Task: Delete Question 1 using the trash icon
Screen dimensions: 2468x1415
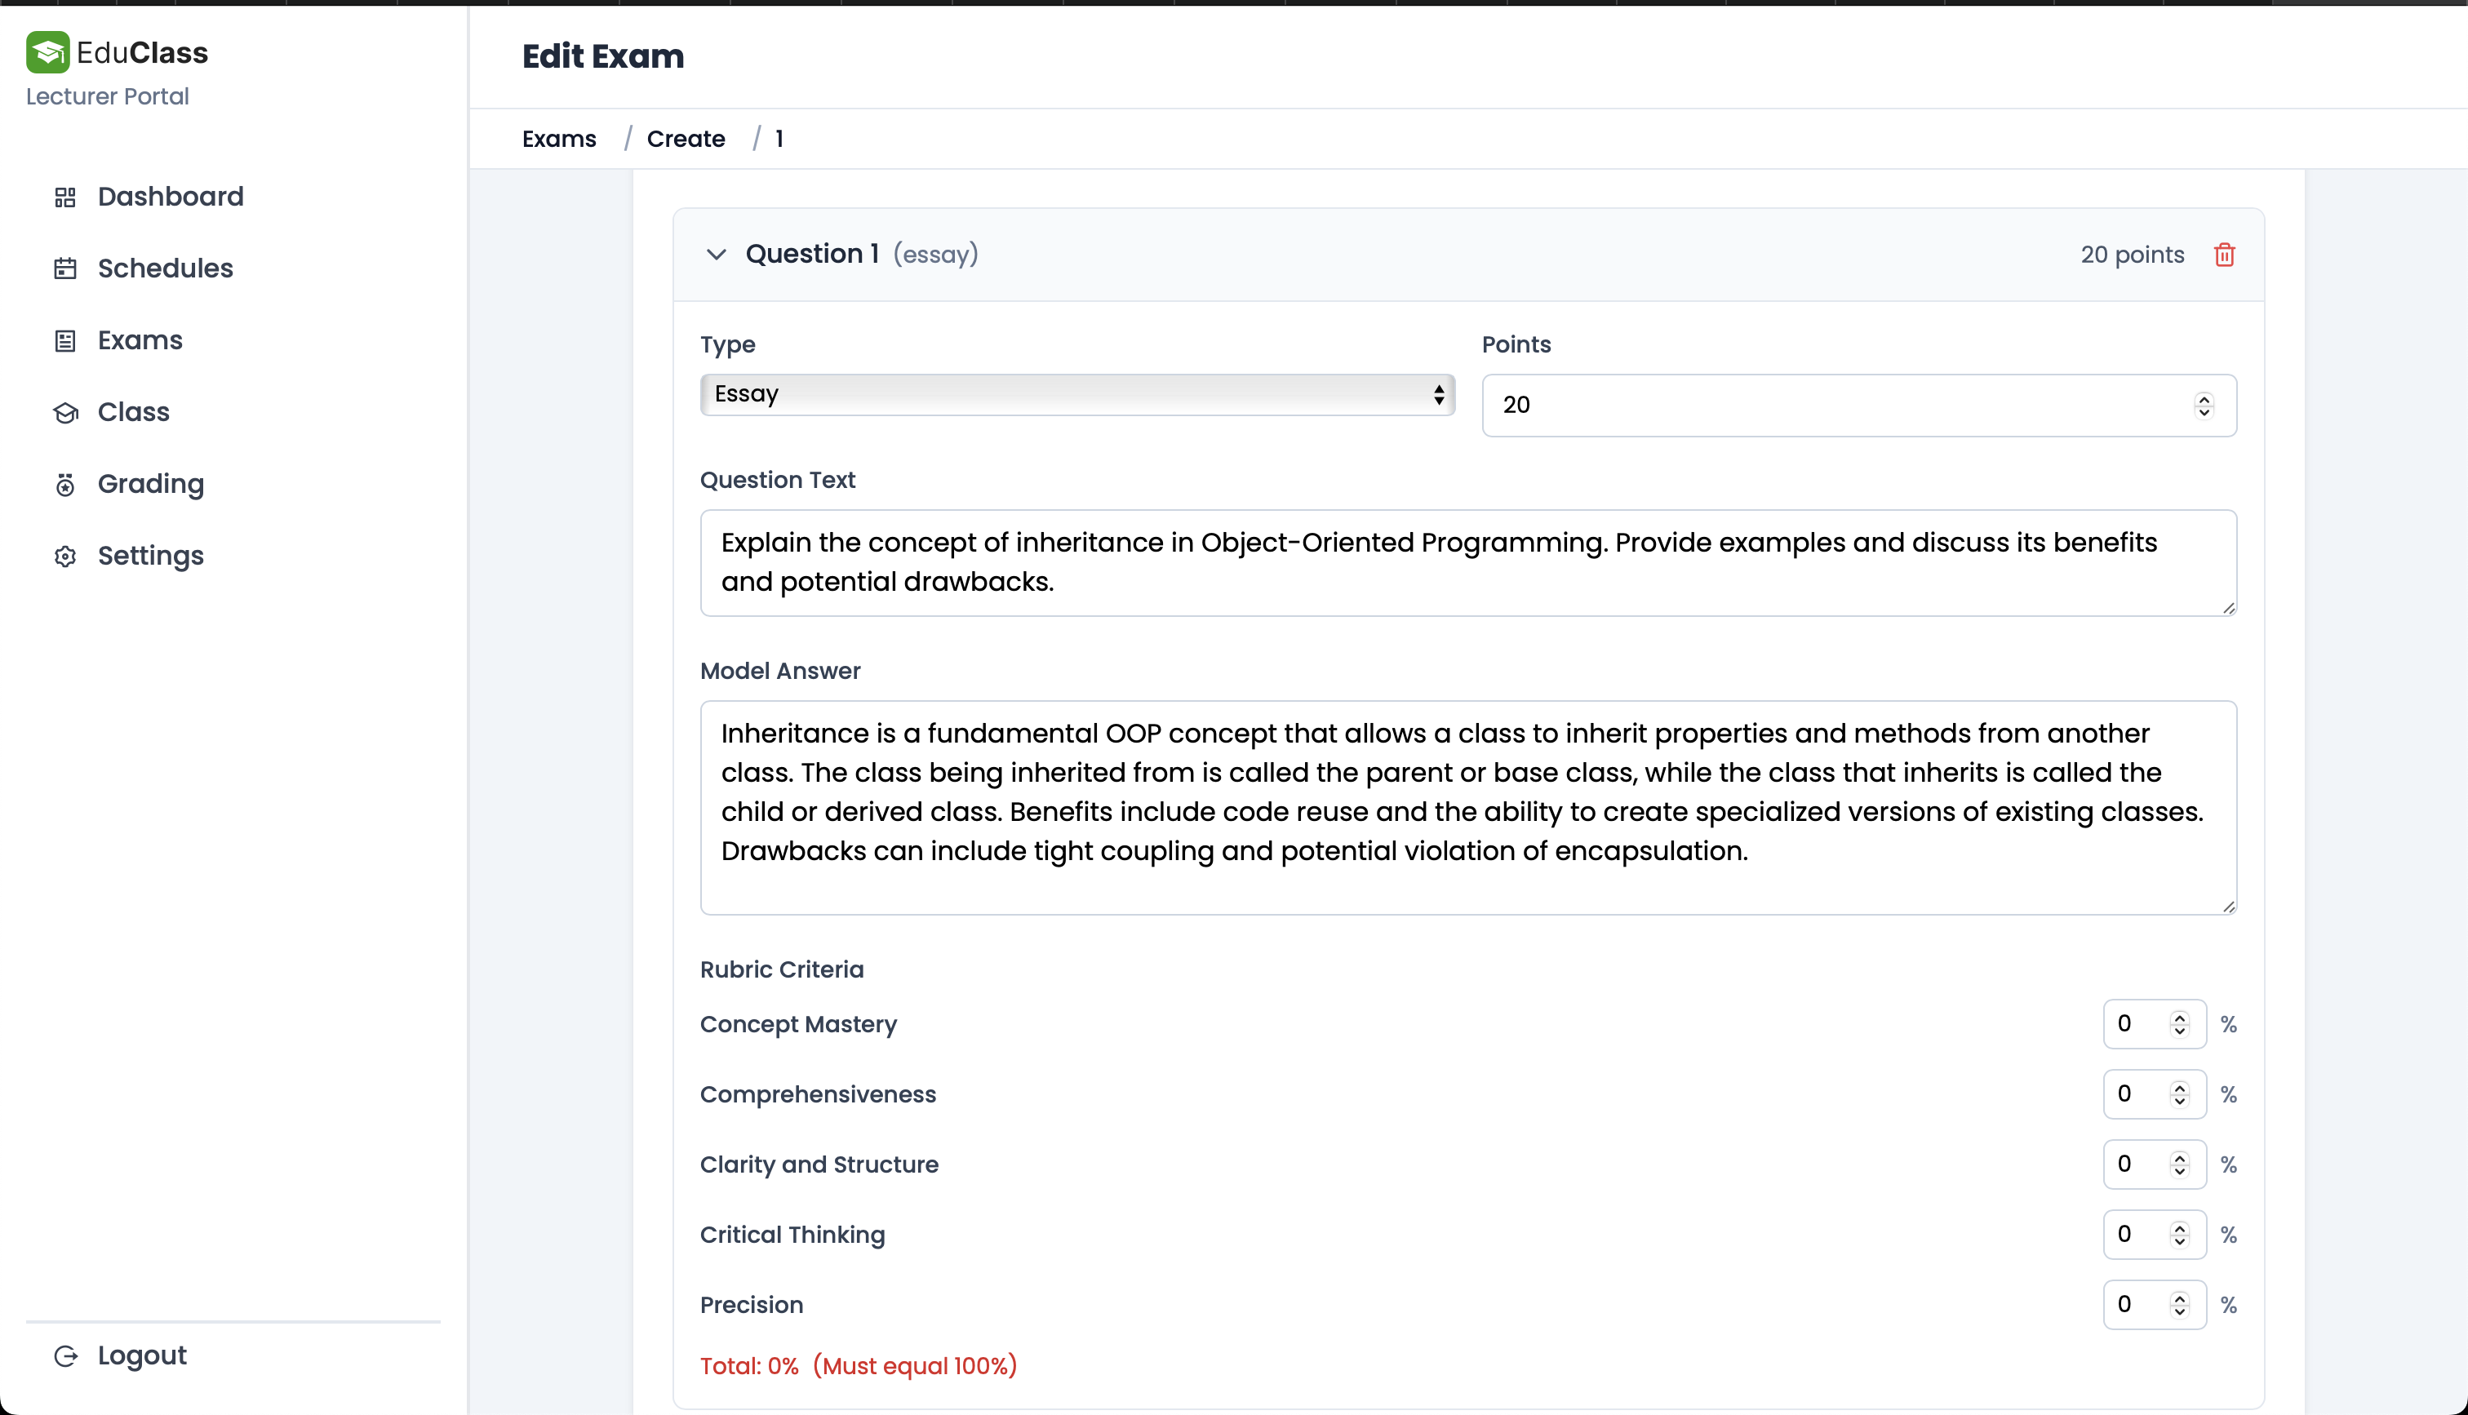Action: click(2225, 254)
